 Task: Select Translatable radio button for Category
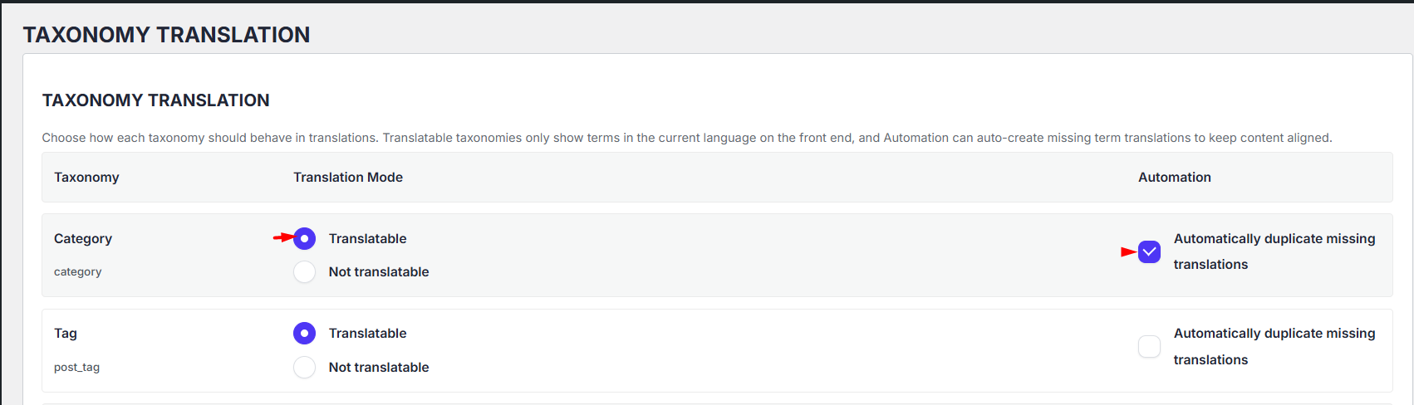pyautogui.click(x=304, y=238)
